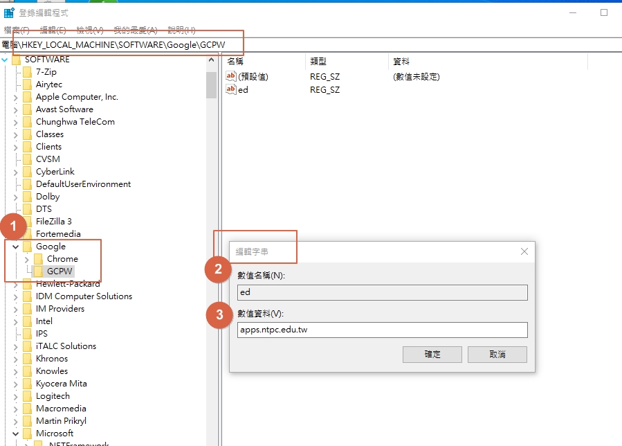Screen dimensions: 622x446
Task: Click the GCPW folder icon
Action: tap(39, 271)
